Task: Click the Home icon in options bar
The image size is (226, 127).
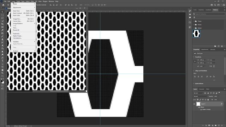Action: [x=3, y=5]
